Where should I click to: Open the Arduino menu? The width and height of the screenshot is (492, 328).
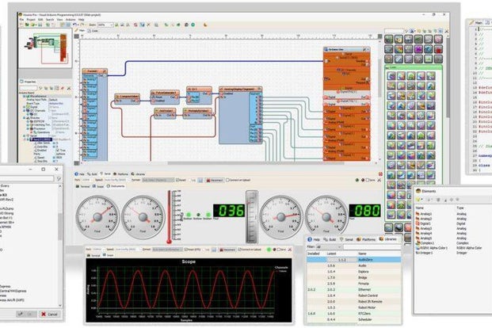coord(71,20)
